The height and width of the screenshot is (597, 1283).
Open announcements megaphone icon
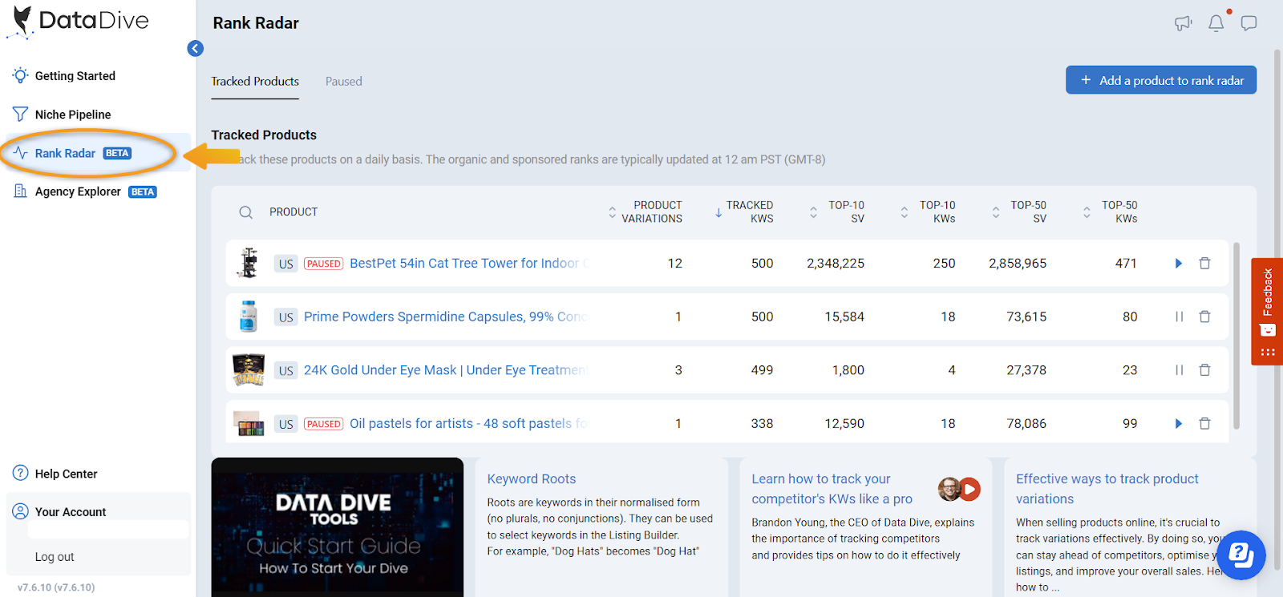click(1183, 23)
